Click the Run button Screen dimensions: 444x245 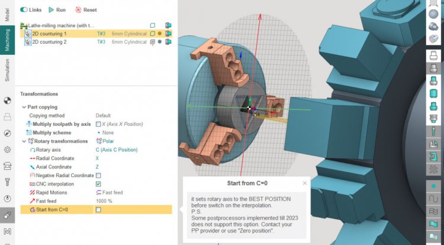pos(57,10)
